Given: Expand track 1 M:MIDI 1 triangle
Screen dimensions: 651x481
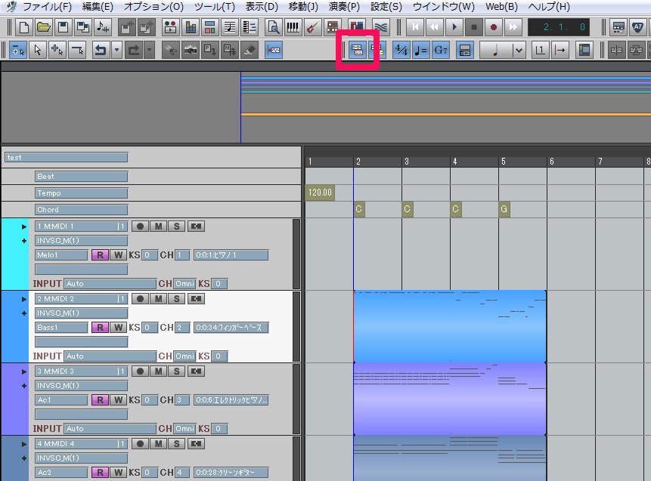Looking at the screenshot, I should tap(24, 227).
